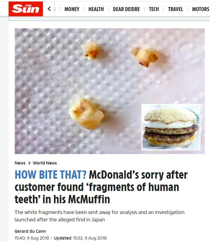Select the TECH menu item
Image resolution: width=210 pixels, height=242 pixels.
tap(154, 9)
